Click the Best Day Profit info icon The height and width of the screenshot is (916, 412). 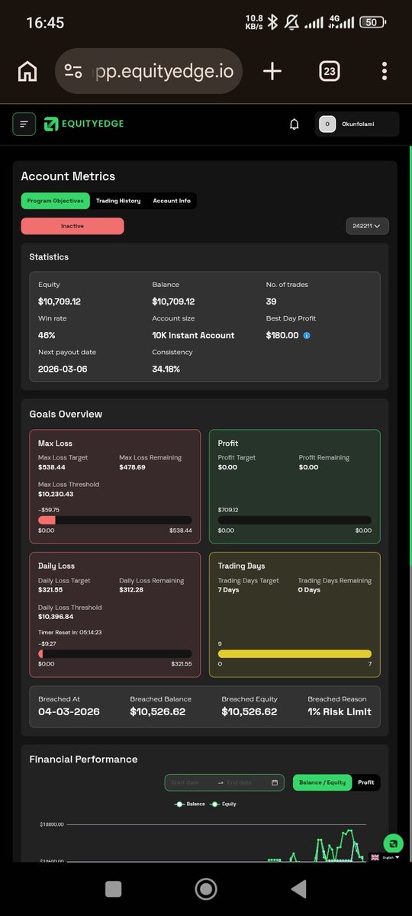pos(307,336)
